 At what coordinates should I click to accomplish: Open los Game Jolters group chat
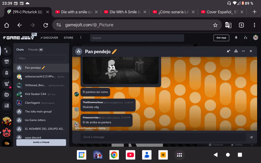tap(41, 120)
